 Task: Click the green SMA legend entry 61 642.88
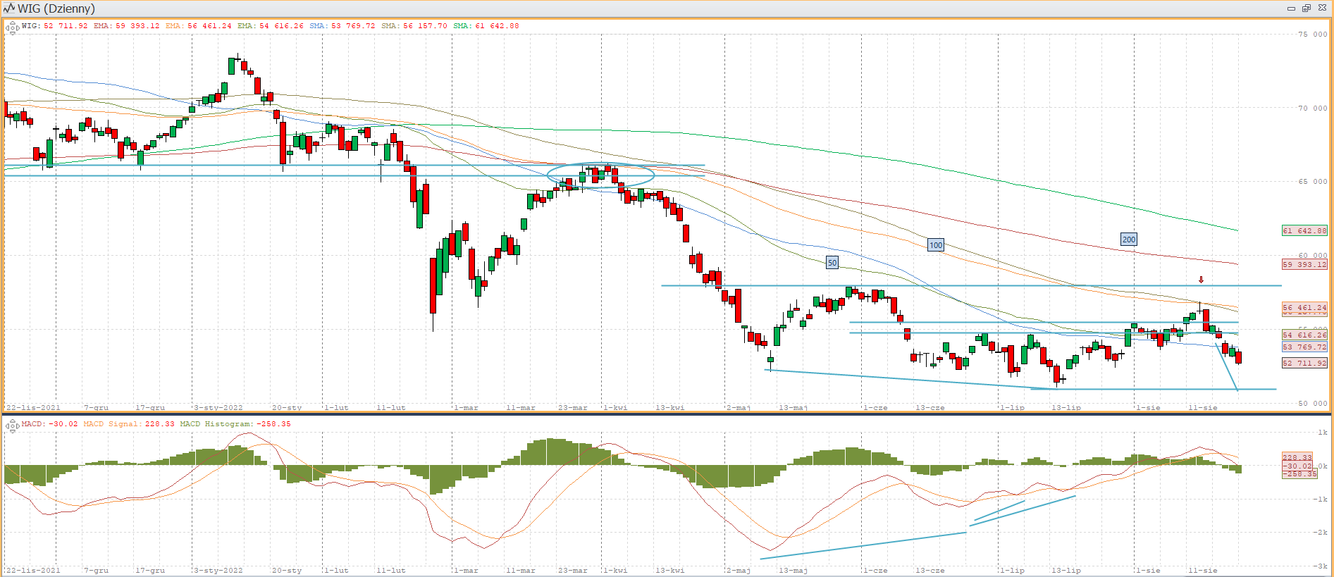tap(486, 26)
